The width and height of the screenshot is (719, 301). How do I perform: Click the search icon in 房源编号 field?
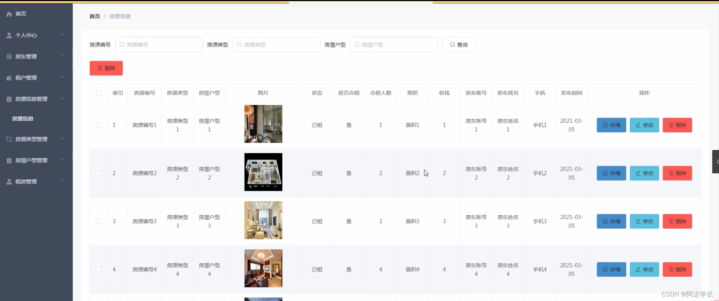(x=122, y=45)
